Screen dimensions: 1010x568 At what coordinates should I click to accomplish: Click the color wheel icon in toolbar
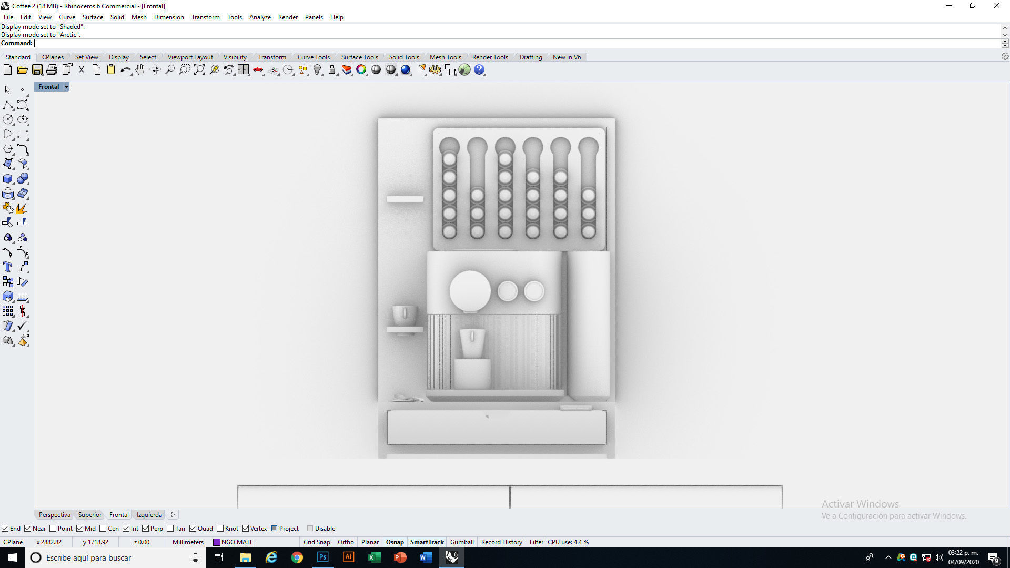point(361,70)
